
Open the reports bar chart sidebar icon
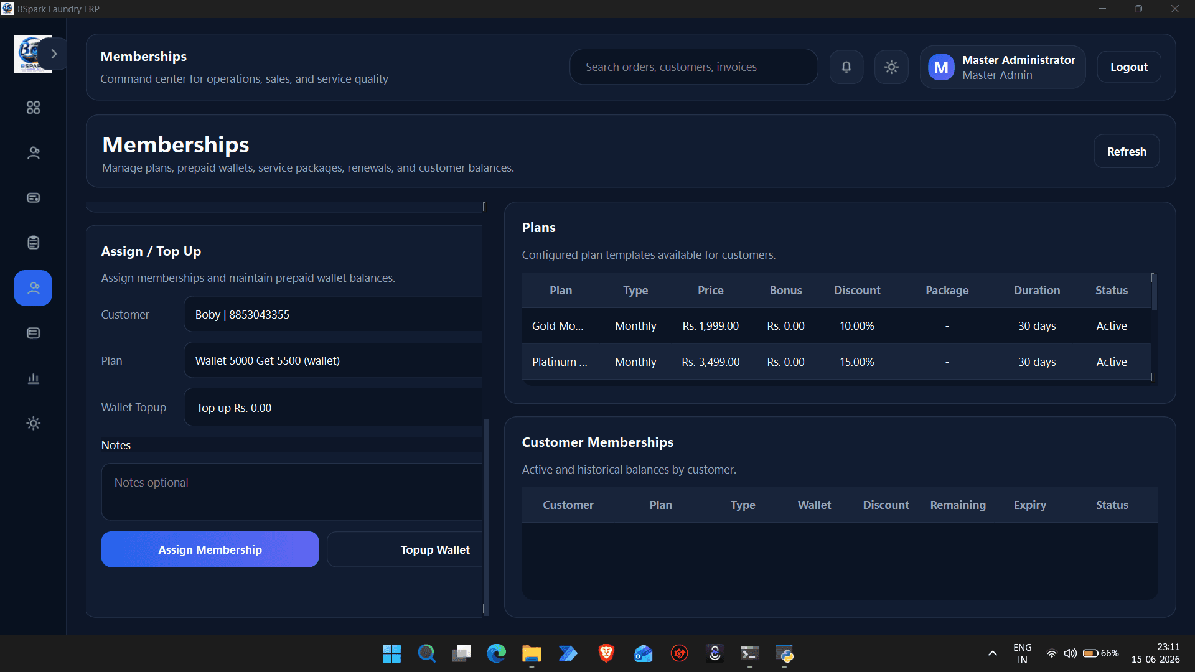click(34, 378)
